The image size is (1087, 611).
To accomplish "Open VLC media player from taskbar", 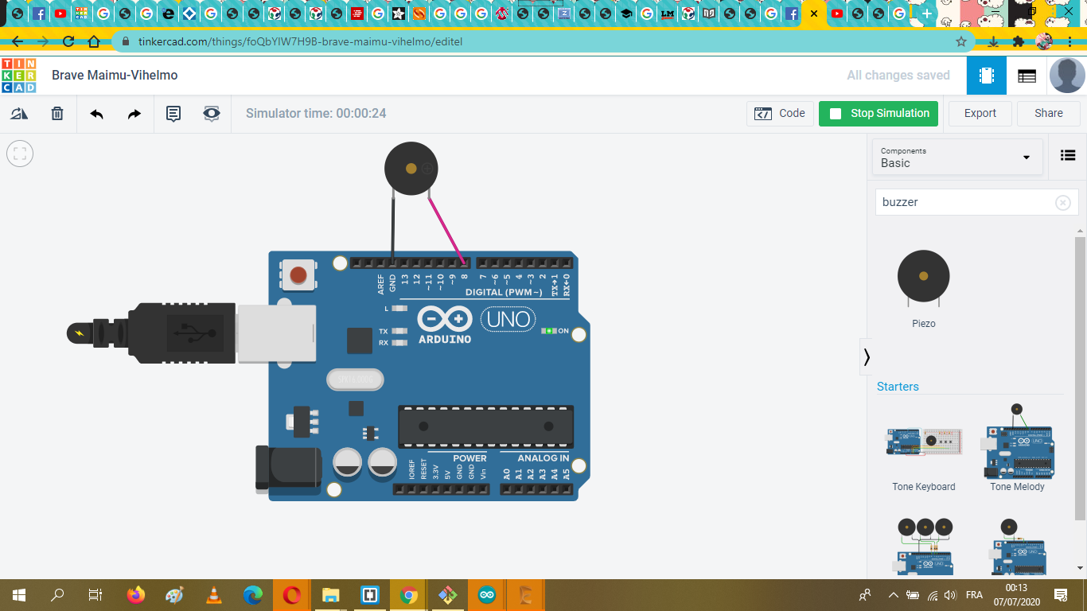I will (x=214, y=595).
